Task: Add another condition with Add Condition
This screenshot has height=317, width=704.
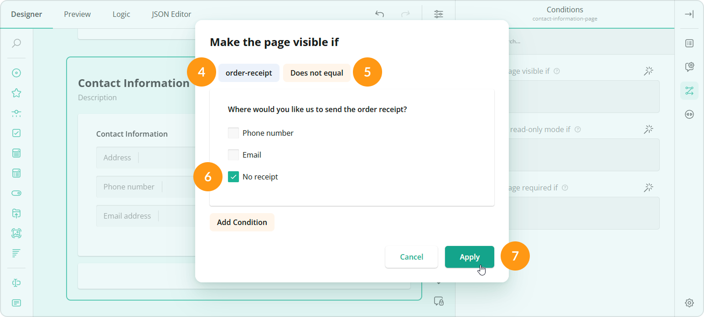Action: (242, 222)
